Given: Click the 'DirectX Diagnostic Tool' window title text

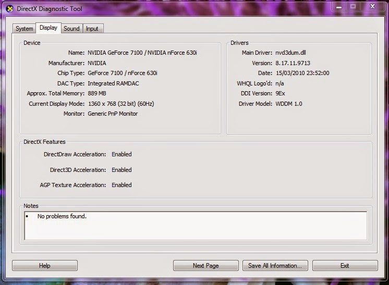Looking at the screenshot, I should pyautogui.click(x=50, y=9).
